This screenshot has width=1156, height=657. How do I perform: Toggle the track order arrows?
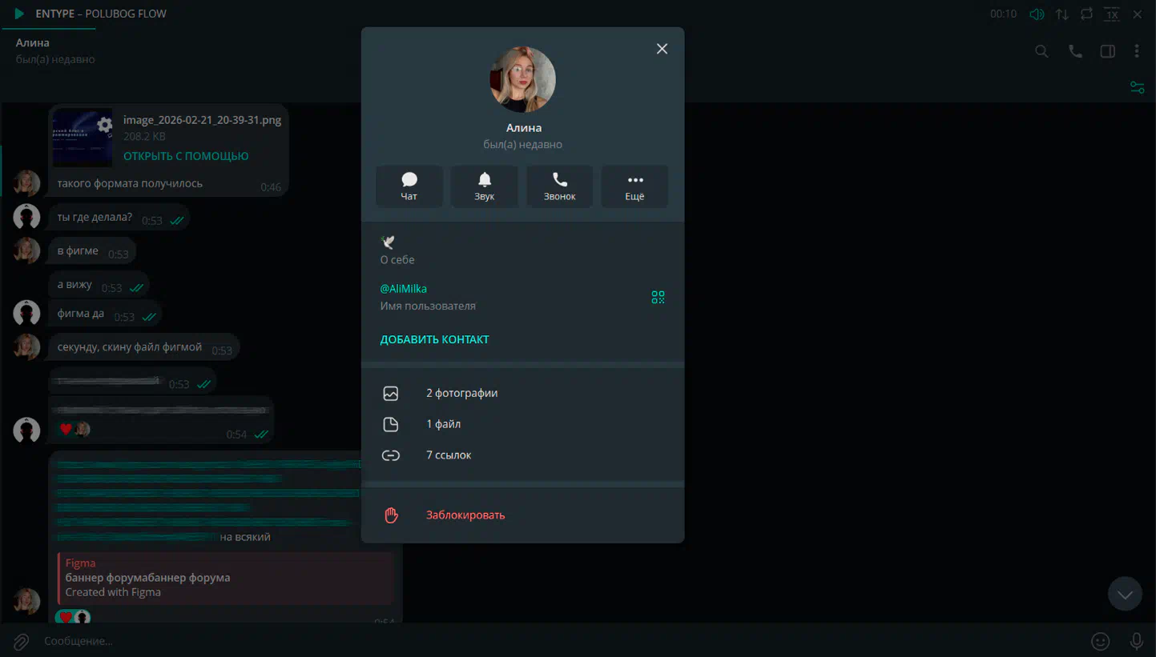point(1061,14)
